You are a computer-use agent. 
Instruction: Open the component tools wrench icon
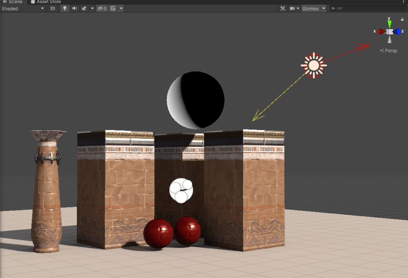pos(283,8)
